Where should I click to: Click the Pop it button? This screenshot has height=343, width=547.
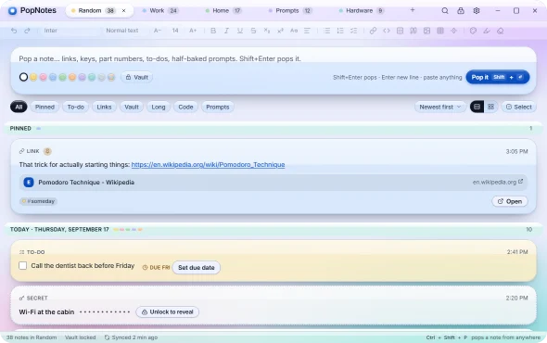click(498, 77)
